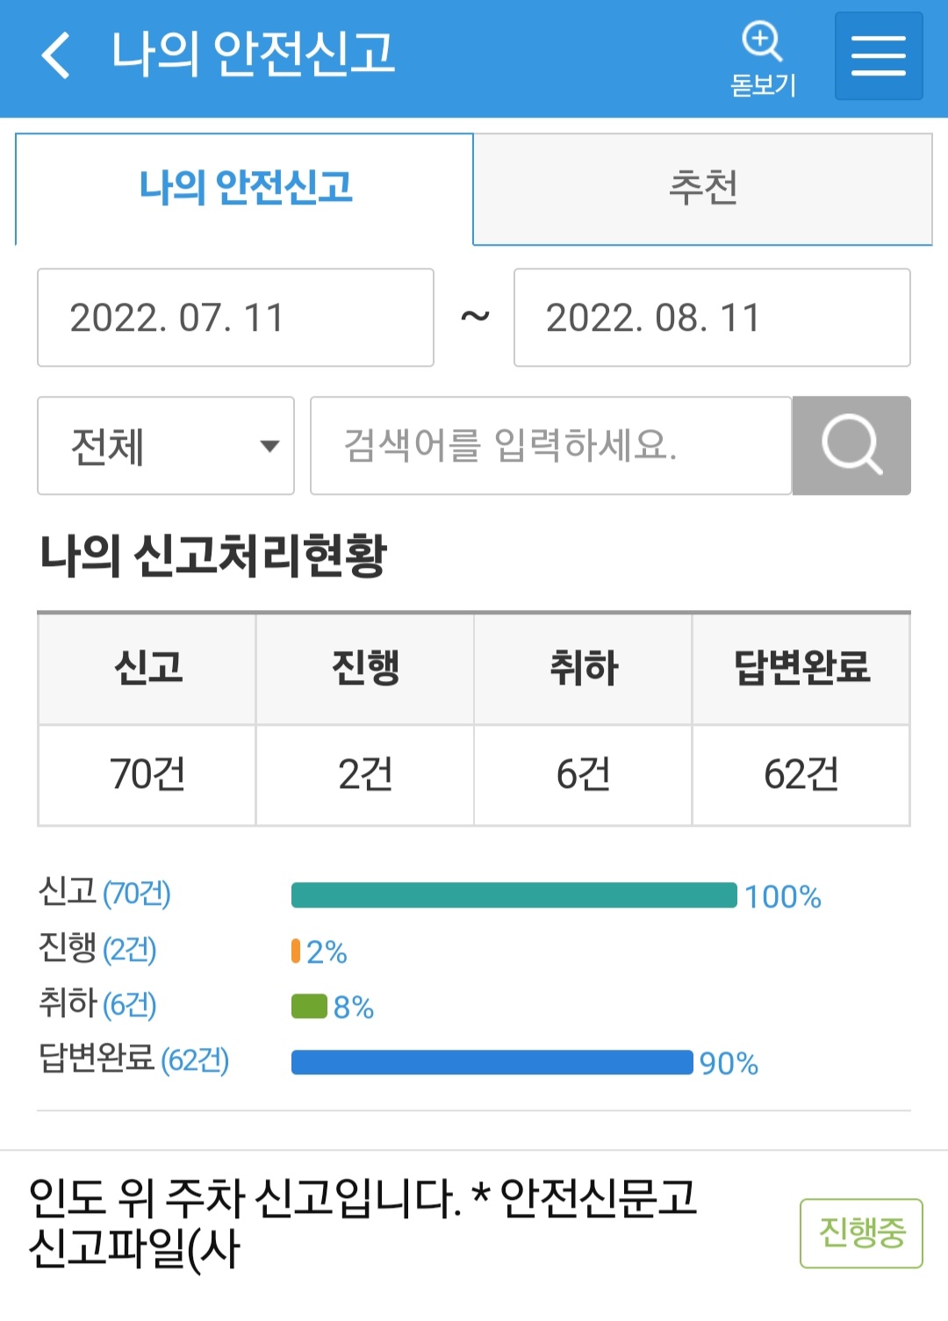
Task: Tap the 돋보기 magnifier zoom icon
Action: pos(762,59)
